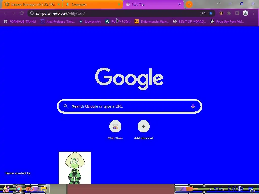Viewport: 259px width, 194px height.
Task: Open the Chrome three-dot menu
Action: click(x=253, y=13)
